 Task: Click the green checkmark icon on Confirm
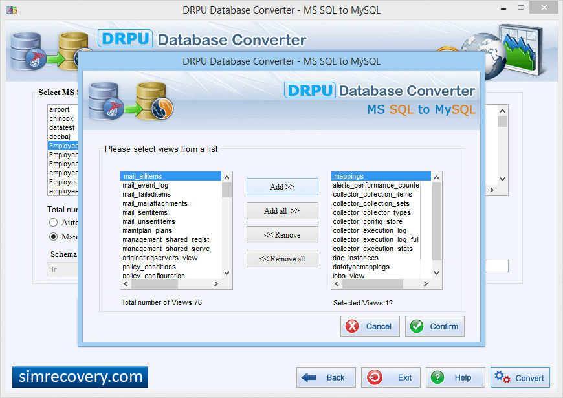[x=417, y=326]
